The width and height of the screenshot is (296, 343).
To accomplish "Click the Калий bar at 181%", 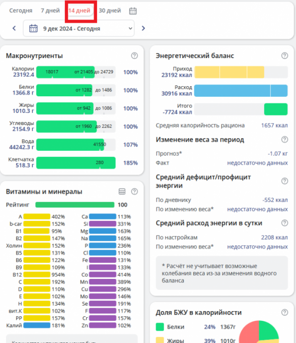I will click(x=37, y=325).
